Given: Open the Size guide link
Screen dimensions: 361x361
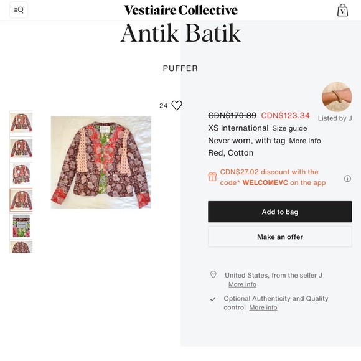Looking at the screenshot, I should (x=289, y=128).
